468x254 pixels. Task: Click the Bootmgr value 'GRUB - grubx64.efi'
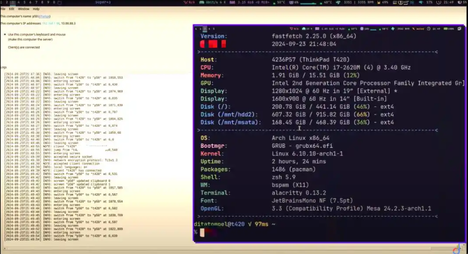tap(302, 146)
